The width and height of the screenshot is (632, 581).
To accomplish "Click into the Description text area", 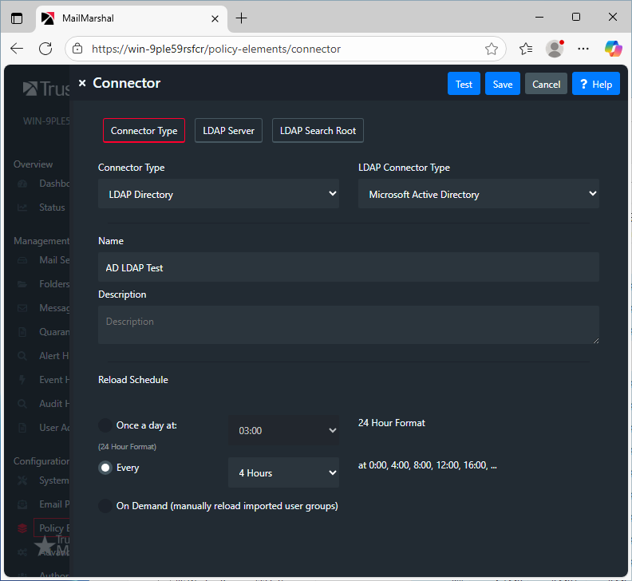I will coord(348,324).
